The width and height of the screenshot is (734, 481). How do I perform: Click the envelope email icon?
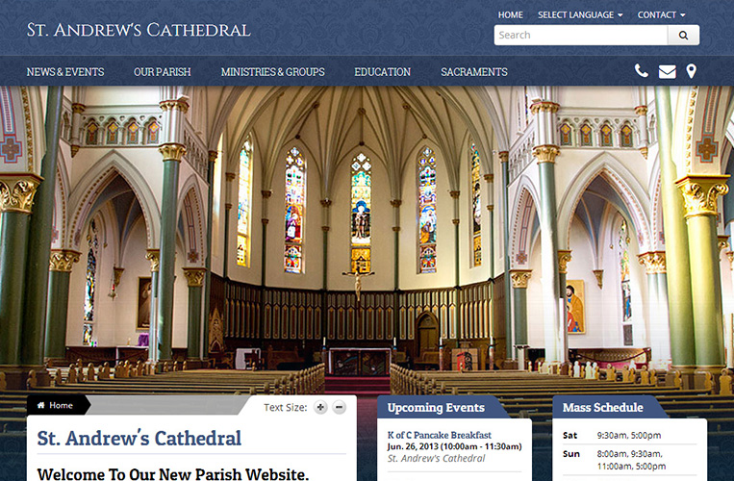pos(667,71)
